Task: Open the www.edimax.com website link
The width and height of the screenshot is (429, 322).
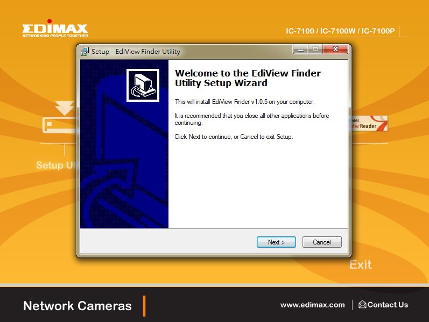Action: tap(312, 305)
